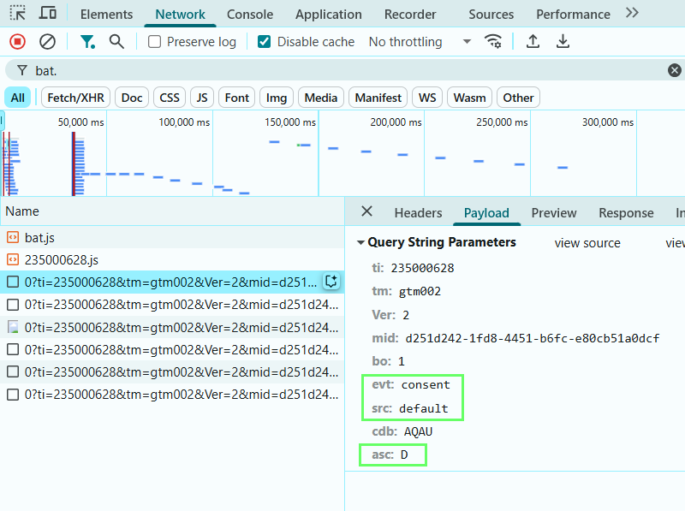Select the bat.js request row
Image resolution: width=685 pixels, height=511 pixels.
coord(172,238)
